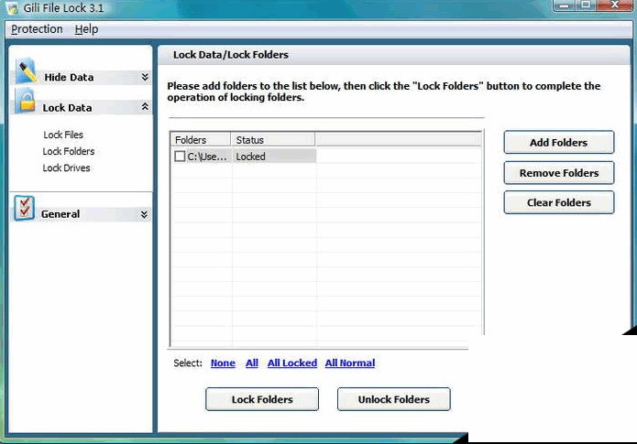Viewport: 637px width, 444px height.
Task: Click the Lock Folders button at the bottom
Action: point(262,399)
